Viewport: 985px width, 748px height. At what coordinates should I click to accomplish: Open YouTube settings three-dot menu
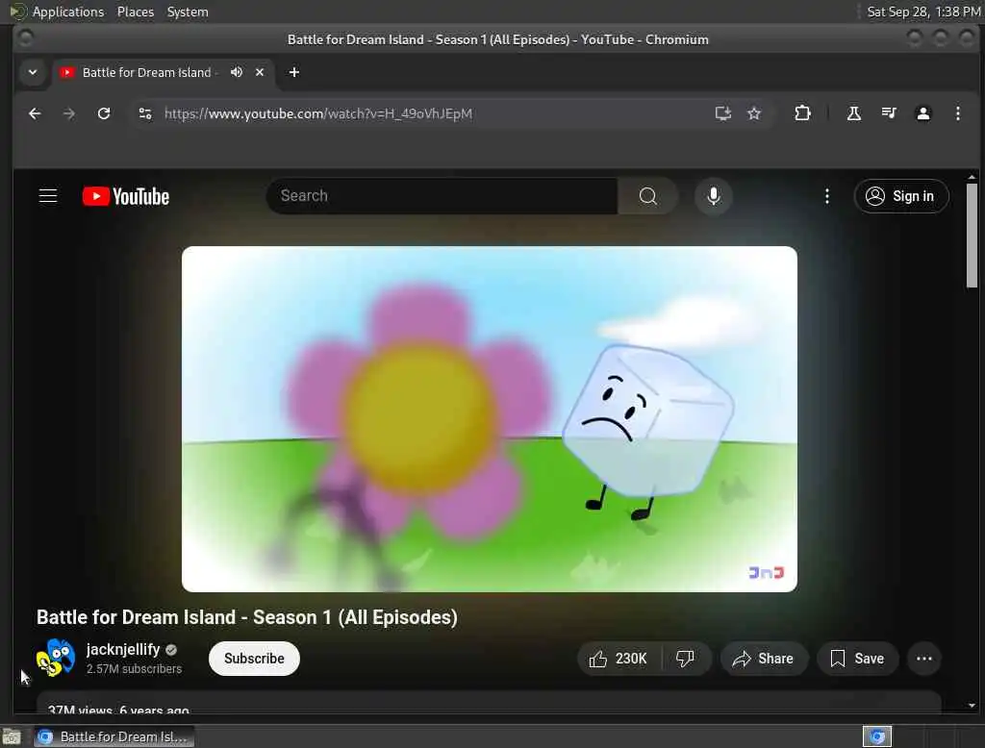point(826,196)
